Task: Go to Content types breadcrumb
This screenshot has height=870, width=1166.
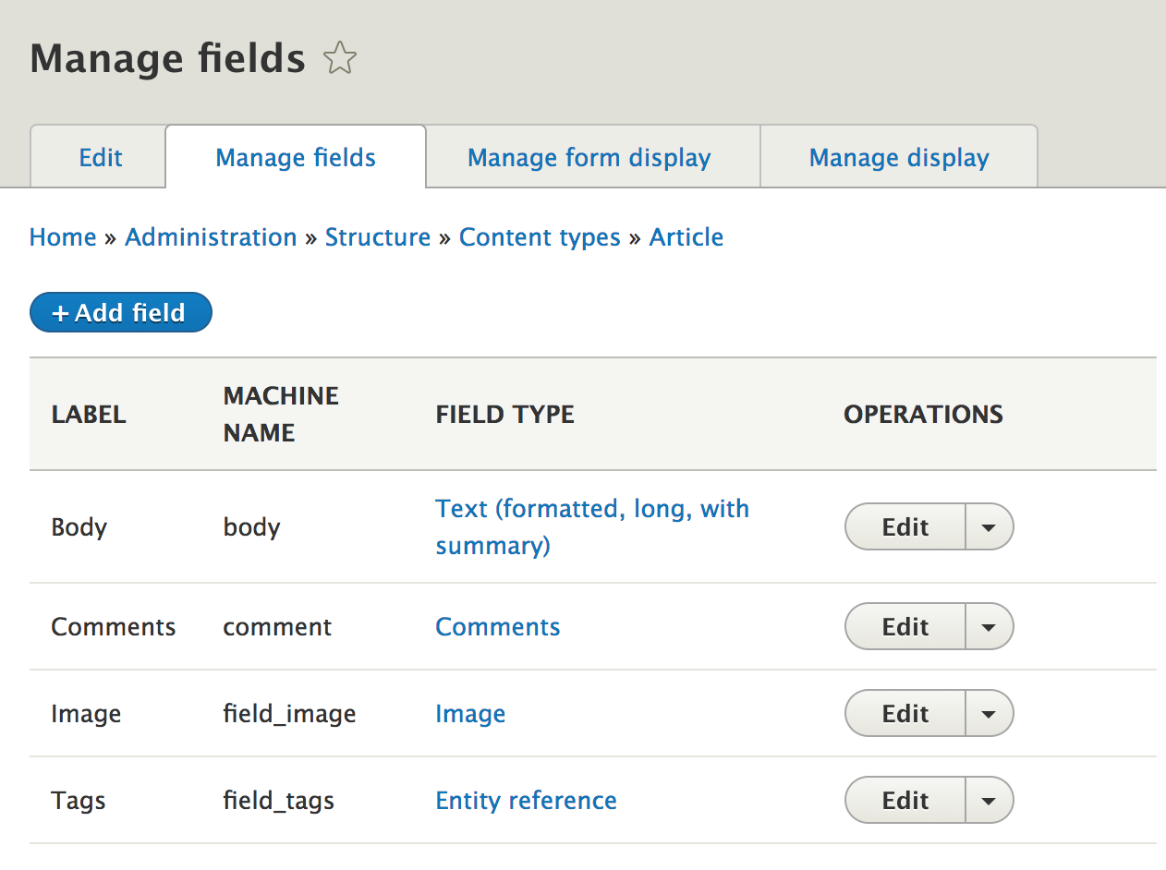Action: 540,237
